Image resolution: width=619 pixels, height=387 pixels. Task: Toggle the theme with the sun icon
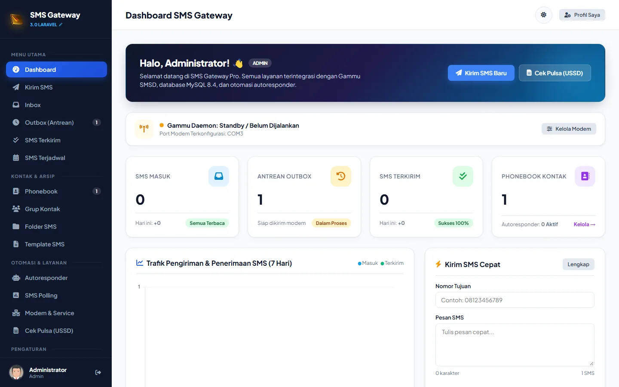(x=543, y=15)
